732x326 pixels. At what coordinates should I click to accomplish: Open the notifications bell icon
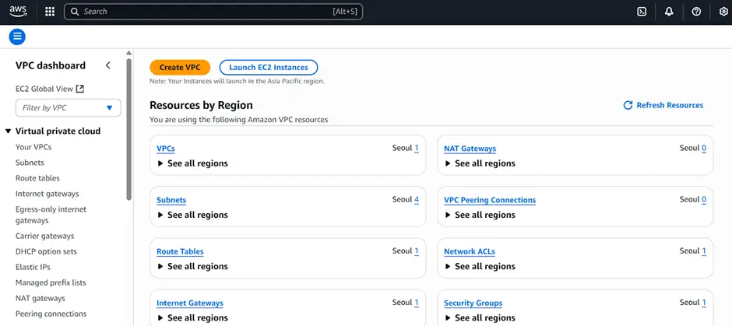(x=669, y=12)
